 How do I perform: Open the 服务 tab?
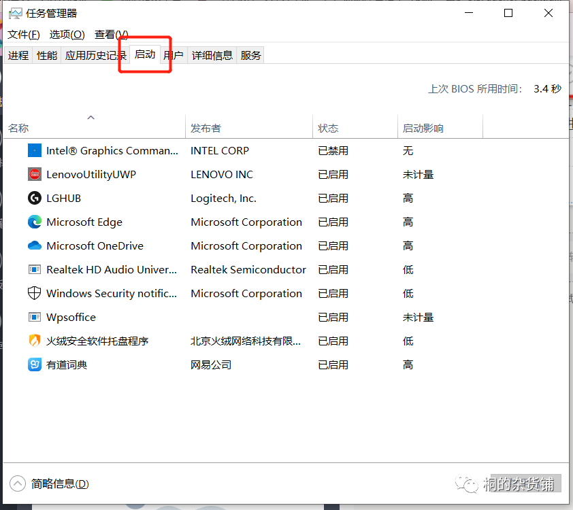click(250, 56)
